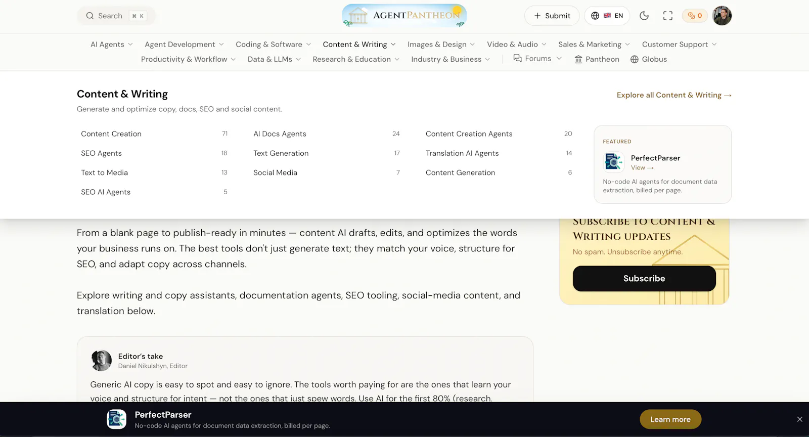Go to the Pantheon page

[x=597, y=59]
